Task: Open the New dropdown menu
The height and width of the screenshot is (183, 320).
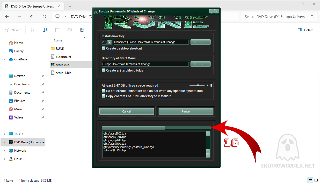Action: tap(13, 30)
